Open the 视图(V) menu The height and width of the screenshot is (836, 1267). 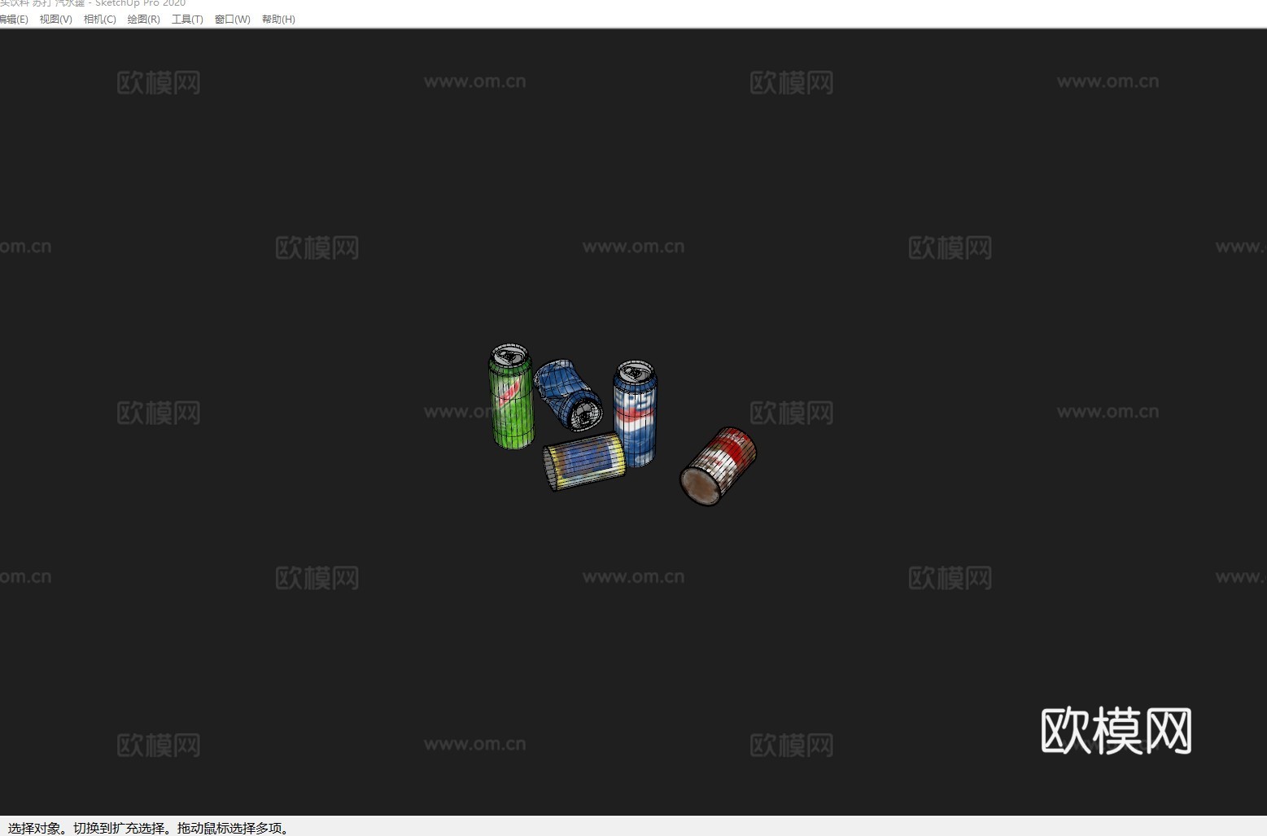55,20
